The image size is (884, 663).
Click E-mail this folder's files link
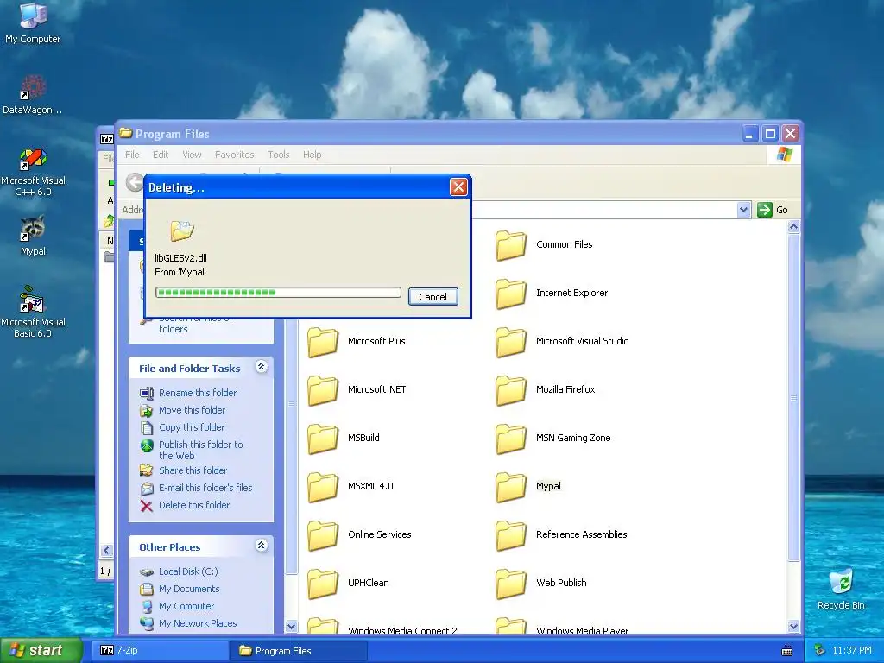click(x=205, y=489)
